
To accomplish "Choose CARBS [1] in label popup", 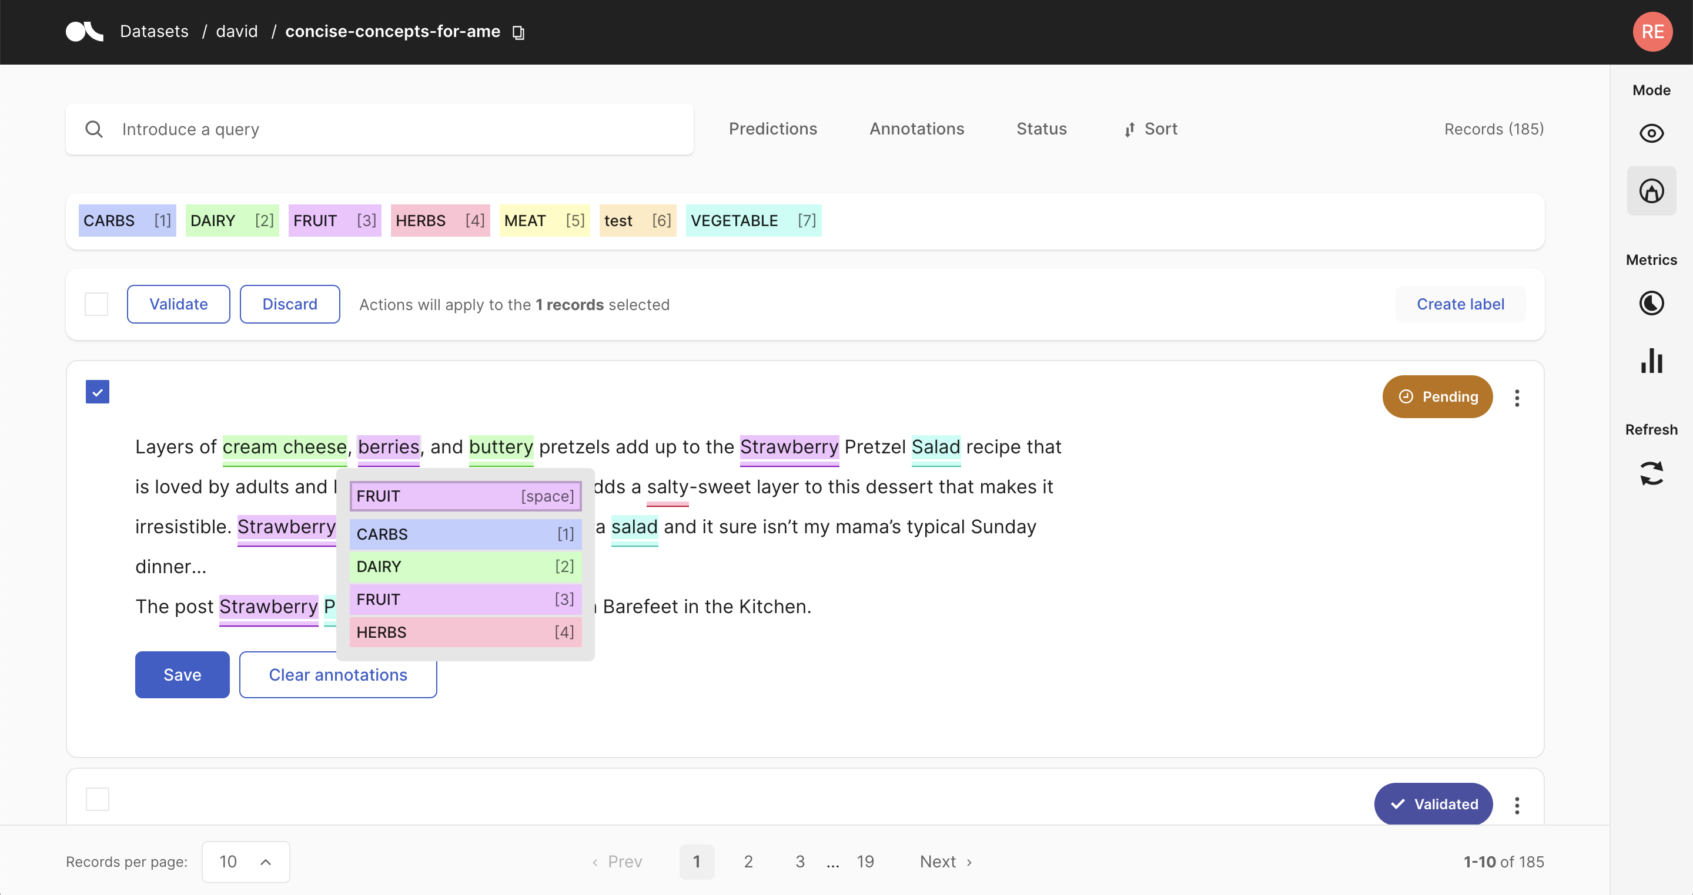I will tap(466, 534).
